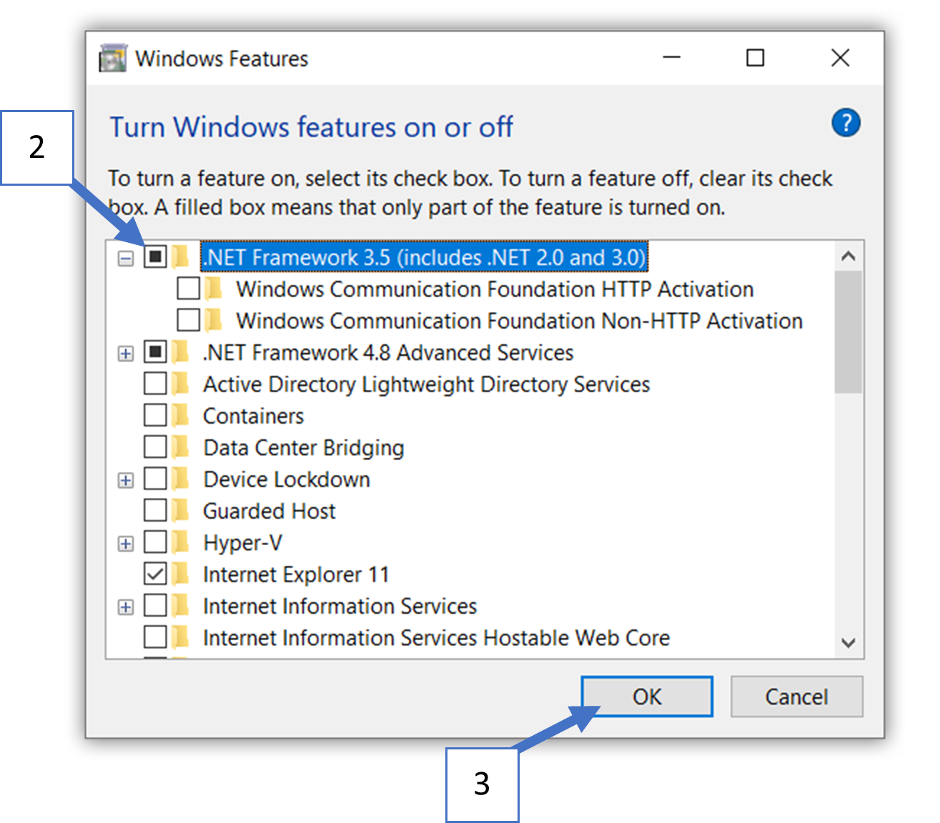Enable Windows Communication Foundation HTTP Activation checkbox
Image resolution: width=940 pixels, height=823 pixels.
[x=188, y=289]
